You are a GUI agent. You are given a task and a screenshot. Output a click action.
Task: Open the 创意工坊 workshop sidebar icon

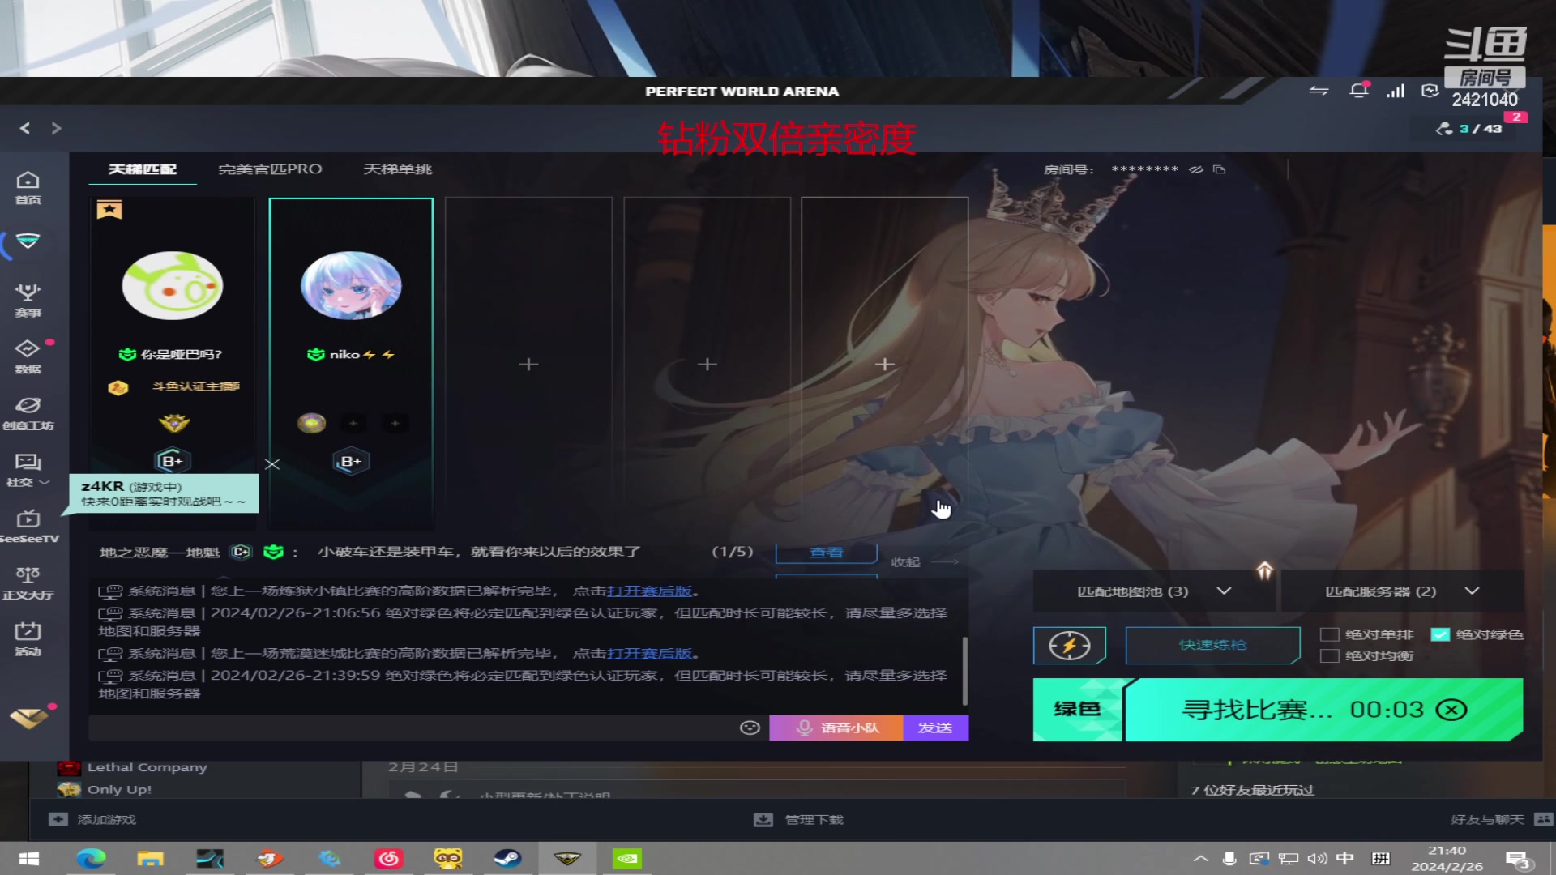[28, 412]
